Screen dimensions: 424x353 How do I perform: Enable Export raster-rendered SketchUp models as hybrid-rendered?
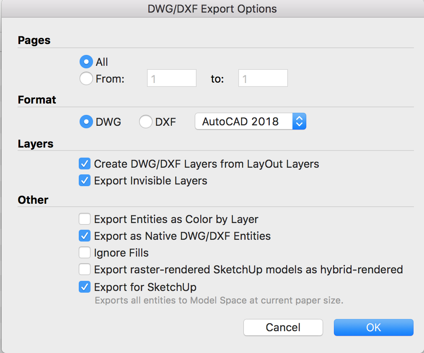[85, 270]
